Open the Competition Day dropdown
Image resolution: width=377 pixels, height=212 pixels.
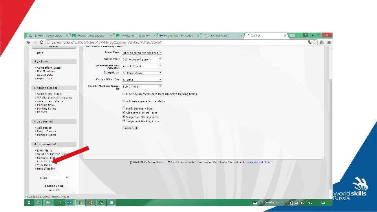pyautogui.click(x=142, y=80)
